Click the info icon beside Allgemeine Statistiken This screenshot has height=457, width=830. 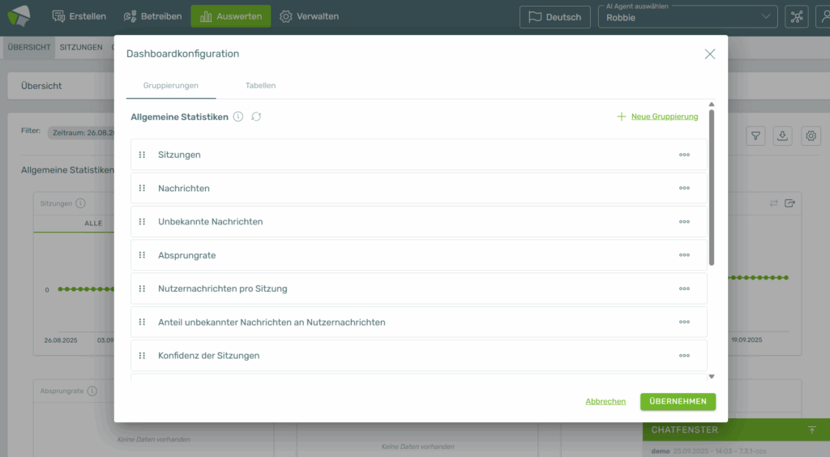(x=238, y=117)
